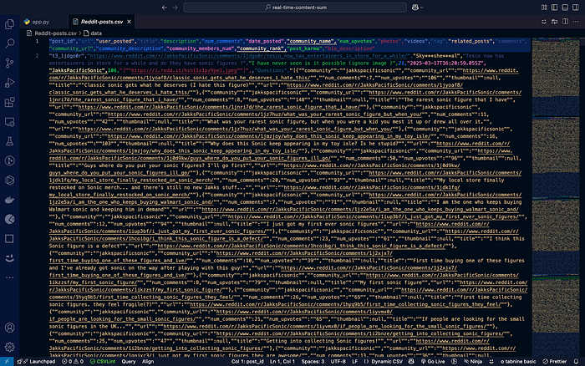The width and height of the screenshot is (585, 366).
Task: Go back using the title bar arrow
Action: pyautogui.click(x=165, y=7)
